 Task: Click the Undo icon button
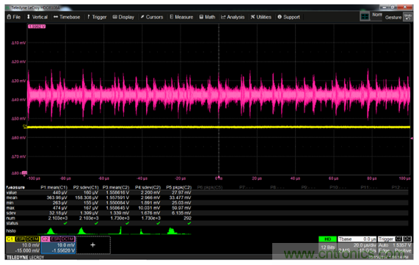[408, 17]
